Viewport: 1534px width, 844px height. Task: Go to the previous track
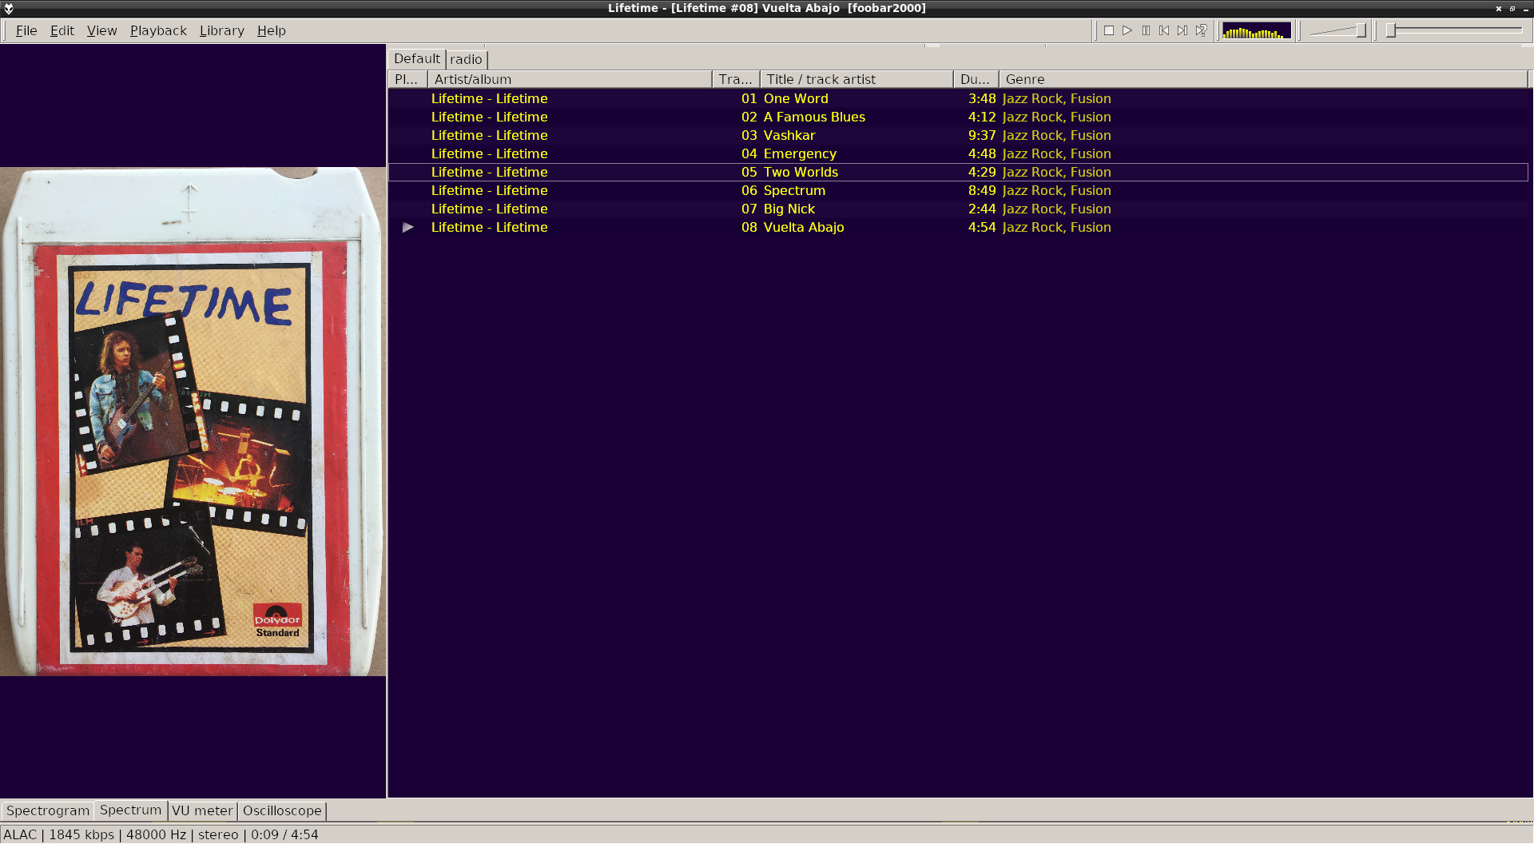[x=1164, y=30]
